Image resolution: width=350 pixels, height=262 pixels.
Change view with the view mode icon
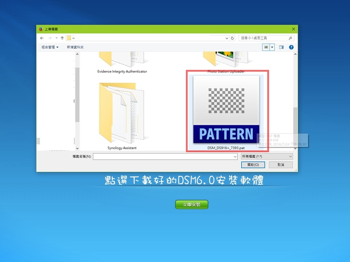pyautogui.click(x=266, y=47)
